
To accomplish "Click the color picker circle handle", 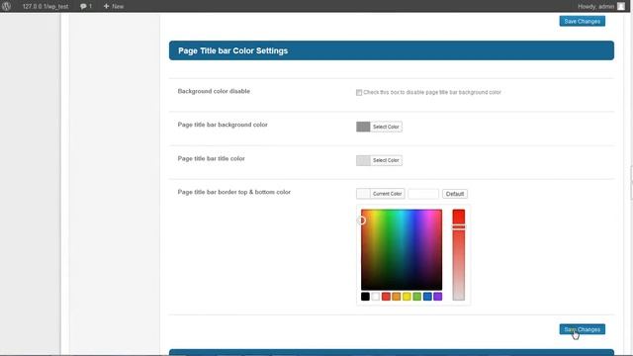I will click(x=362, y=220).
